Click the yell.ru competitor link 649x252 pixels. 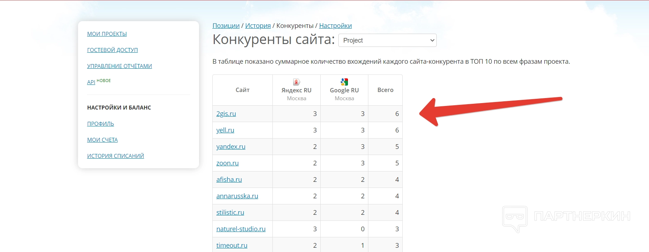click(x=225, y=130)
